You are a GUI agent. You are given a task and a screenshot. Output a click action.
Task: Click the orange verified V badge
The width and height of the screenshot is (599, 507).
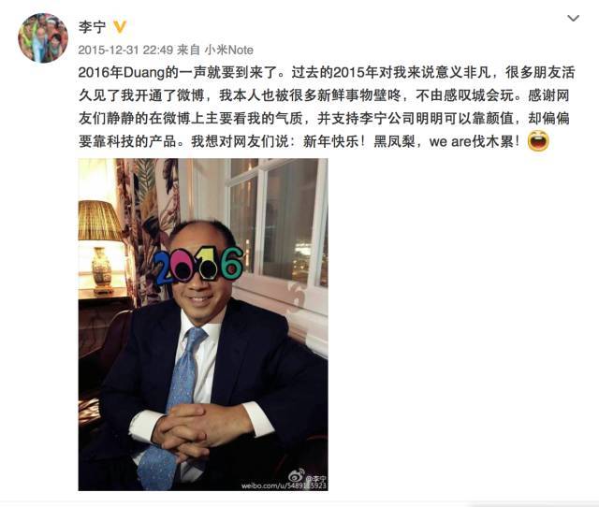coord(120,27)
